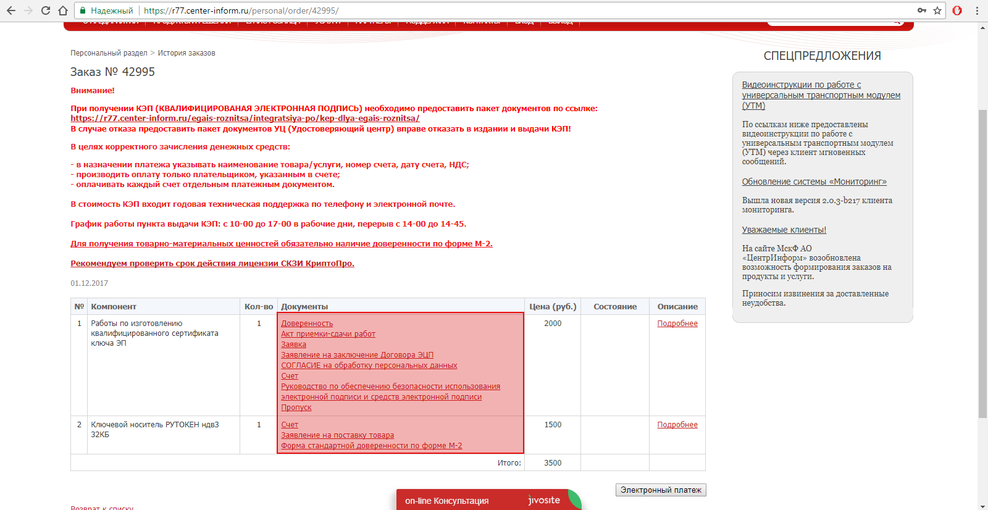The height and width of the screenshot is (510, 988).
Task: Click Подробнее for РУТОКЕН row
Action: (677, 425)
